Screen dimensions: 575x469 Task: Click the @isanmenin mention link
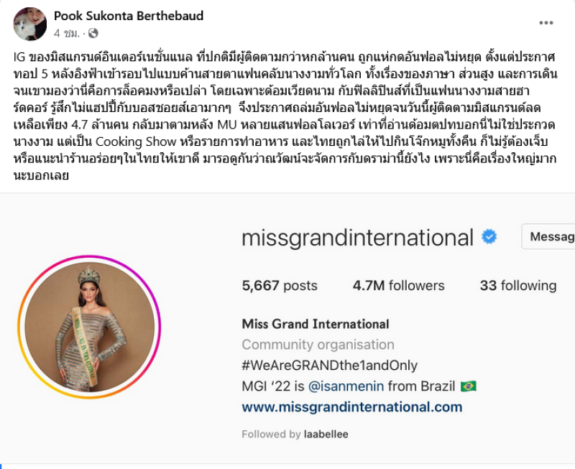pyautogui.click(x=346, y=386)
